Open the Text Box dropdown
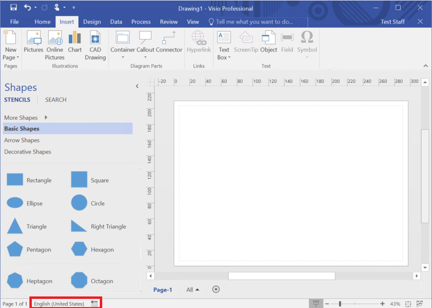The image size is (432, 308). tap(224, 57)
